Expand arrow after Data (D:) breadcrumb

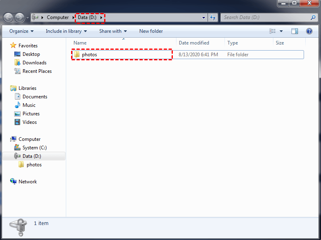click(101, 18)
